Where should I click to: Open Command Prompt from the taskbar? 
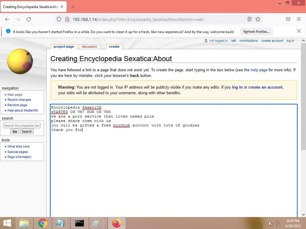79,223
